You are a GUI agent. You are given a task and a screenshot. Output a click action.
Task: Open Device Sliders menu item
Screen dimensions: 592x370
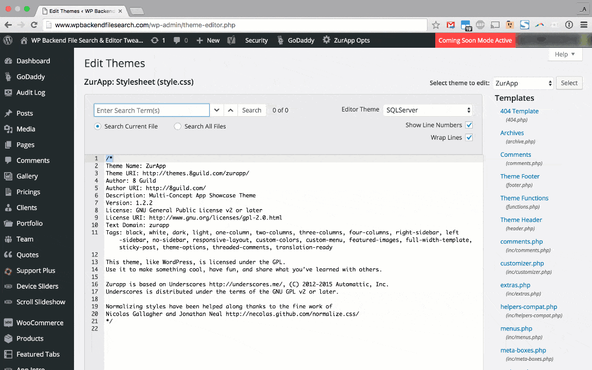click(x=38, y=286)
